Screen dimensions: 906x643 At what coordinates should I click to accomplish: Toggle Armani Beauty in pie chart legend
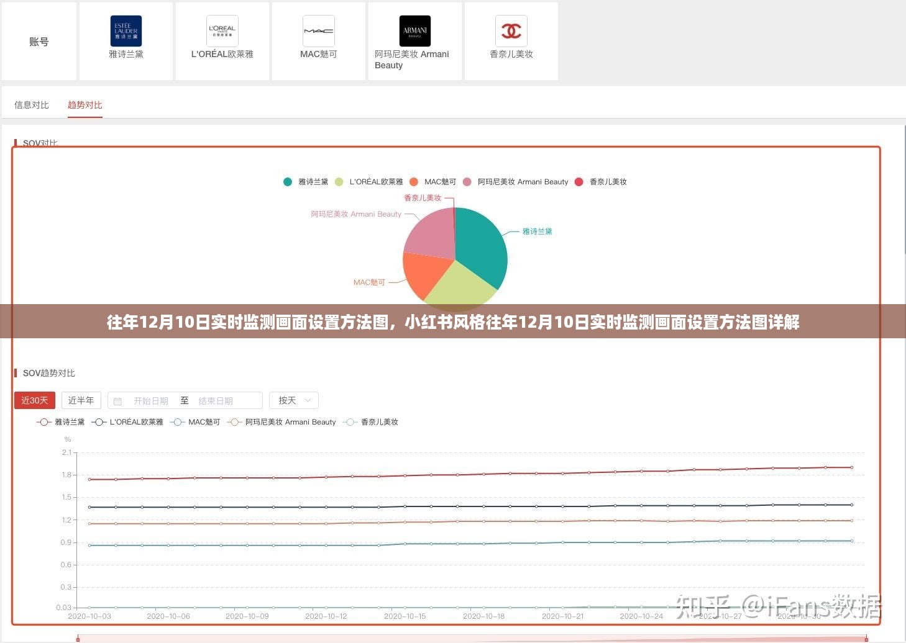click(516, 182)
